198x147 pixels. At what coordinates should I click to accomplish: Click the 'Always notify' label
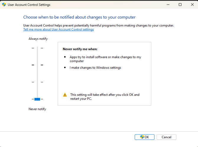(x=38, y=39)
